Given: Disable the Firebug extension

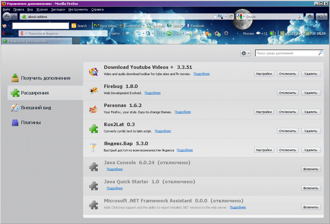Looking at the screenshot, I should (288, 93).
